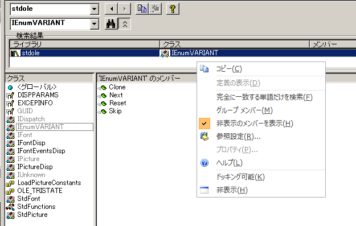Select OLE_TRISTATE in the class list
Screen dimensions: 356x226
pyautogui.click(x=40, y=191)
